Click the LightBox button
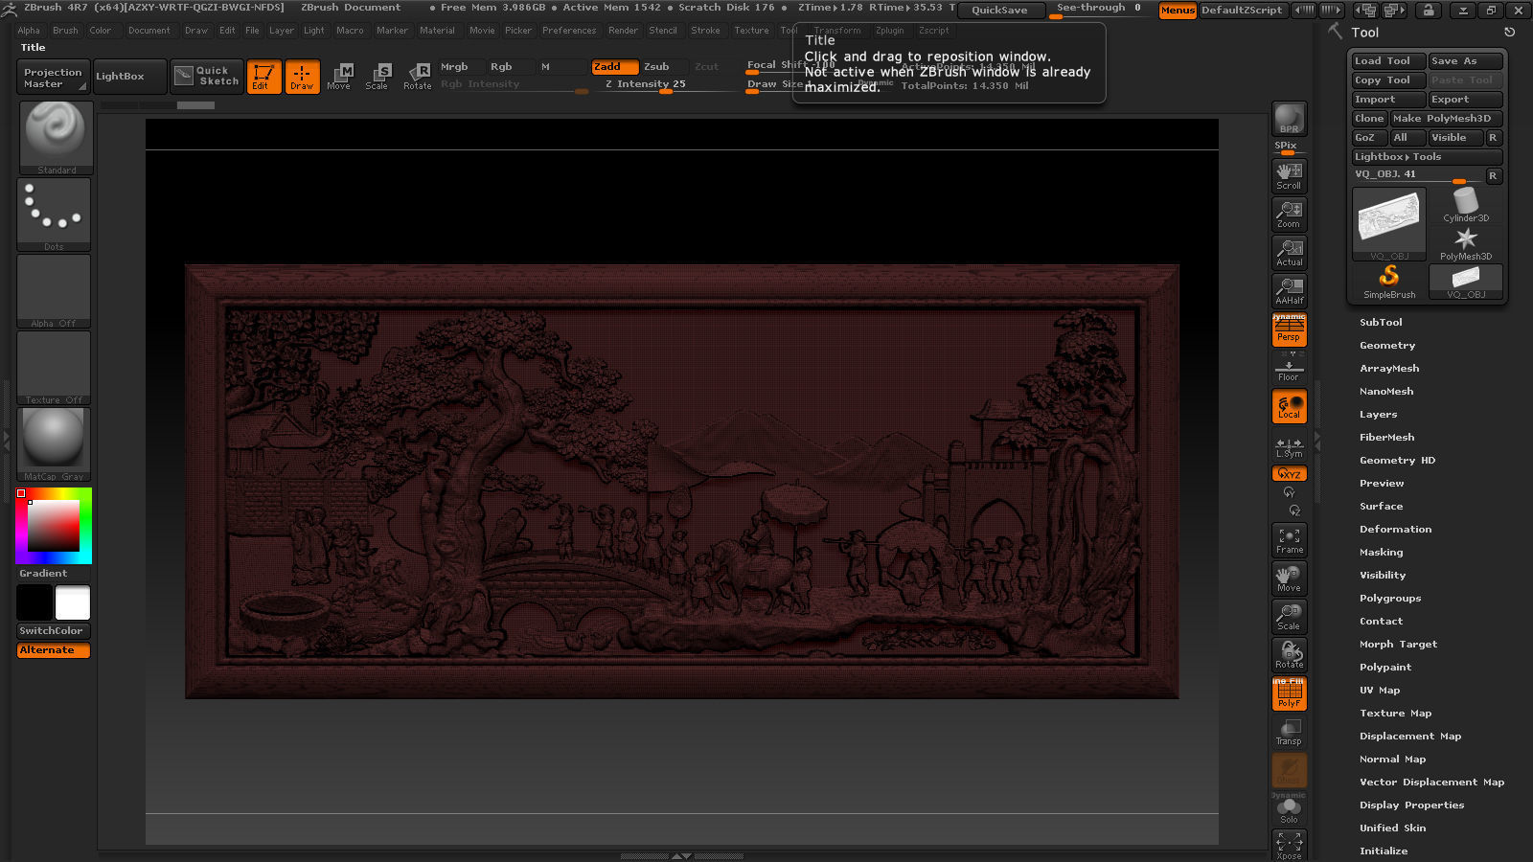 pyautogui.click(x=129, y=77)
